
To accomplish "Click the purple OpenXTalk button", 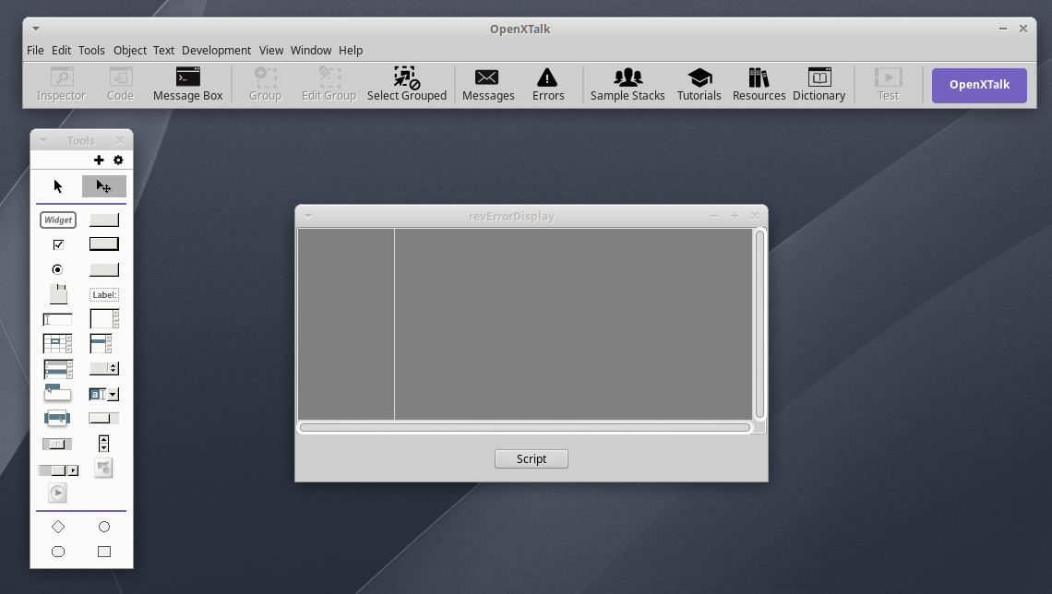I will pyautogui.click(x=979, y=85).
